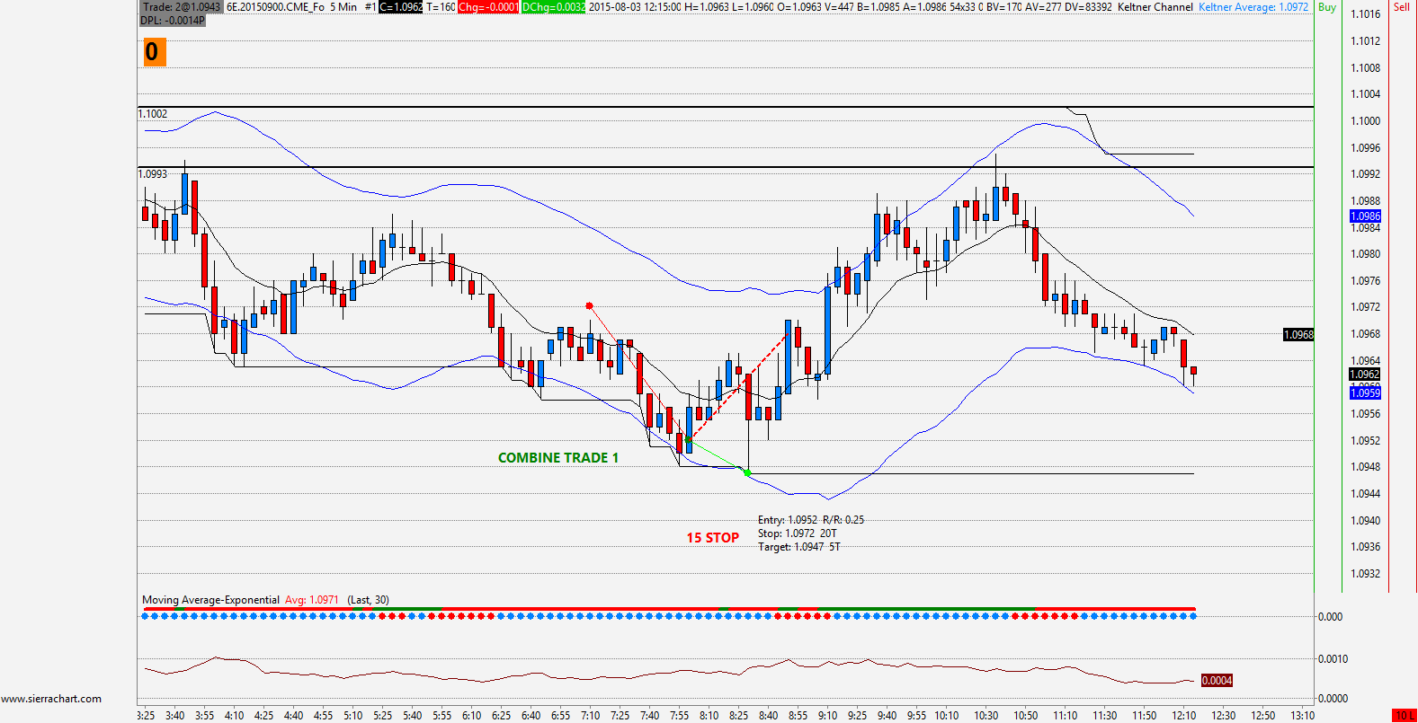This screenshot has width=1418, height=723.
Task: Click the C=1.0962 close value
Action: pos(400,7)
